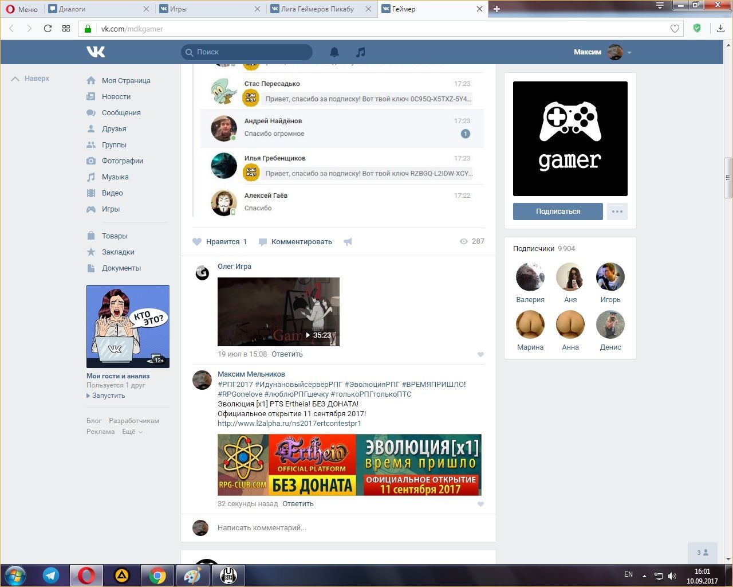The width and height of the screenshot is (733, 587).
Task: Open the three-dots actions menu under gamer
Action: point(617,212)
